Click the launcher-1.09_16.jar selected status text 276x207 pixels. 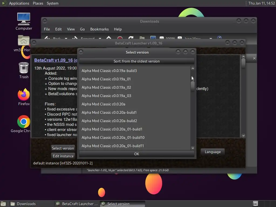pos(127,170)
